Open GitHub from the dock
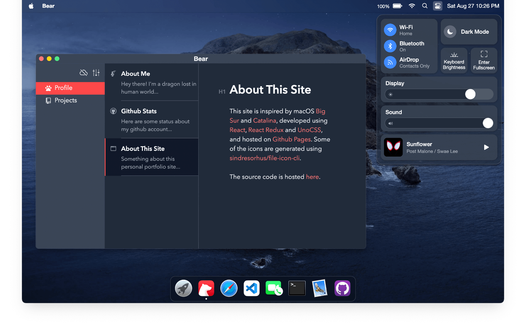Image resolution: width=526 pixels, height=332 pixels. (342, 289)
